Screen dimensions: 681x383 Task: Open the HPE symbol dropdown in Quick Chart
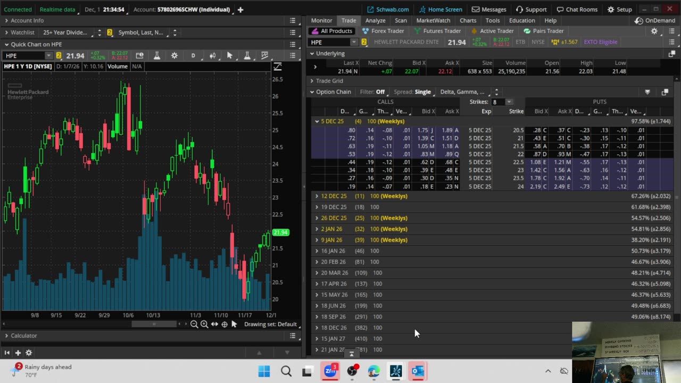coord(48,56)
